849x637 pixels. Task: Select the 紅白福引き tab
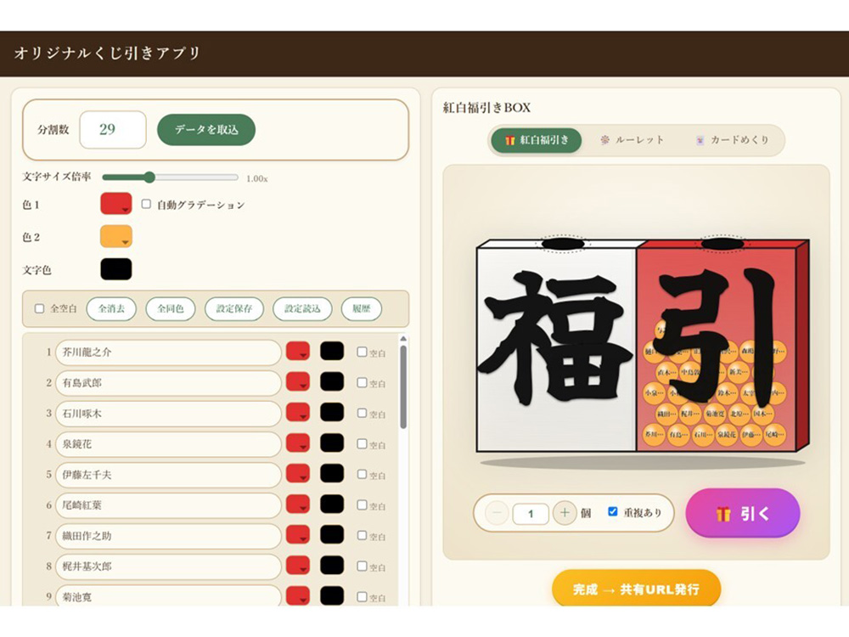pos(537,140)
